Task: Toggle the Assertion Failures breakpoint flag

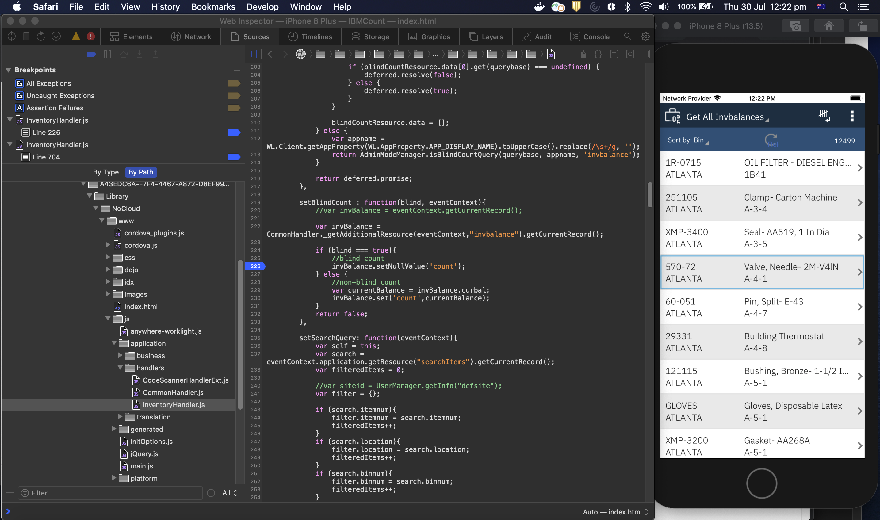Action: pos(234,108)
